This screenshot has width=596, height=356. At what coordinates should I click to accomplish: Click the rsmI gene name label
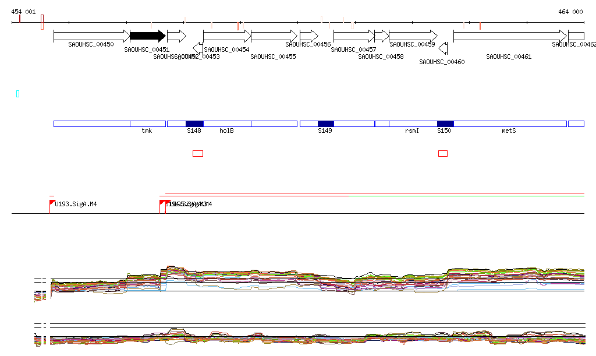[x=412, y=131]
